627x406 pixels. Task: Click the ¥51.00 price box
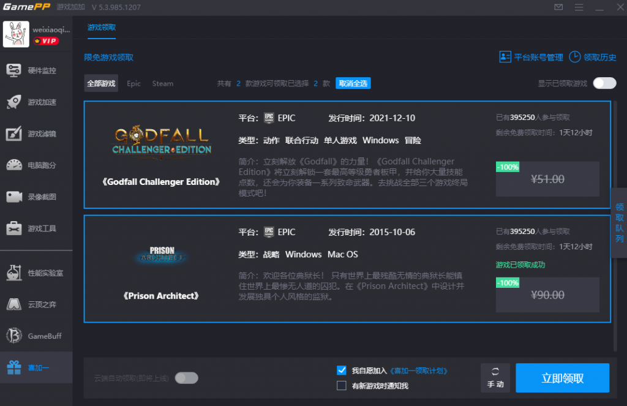[x=547, y=179]
